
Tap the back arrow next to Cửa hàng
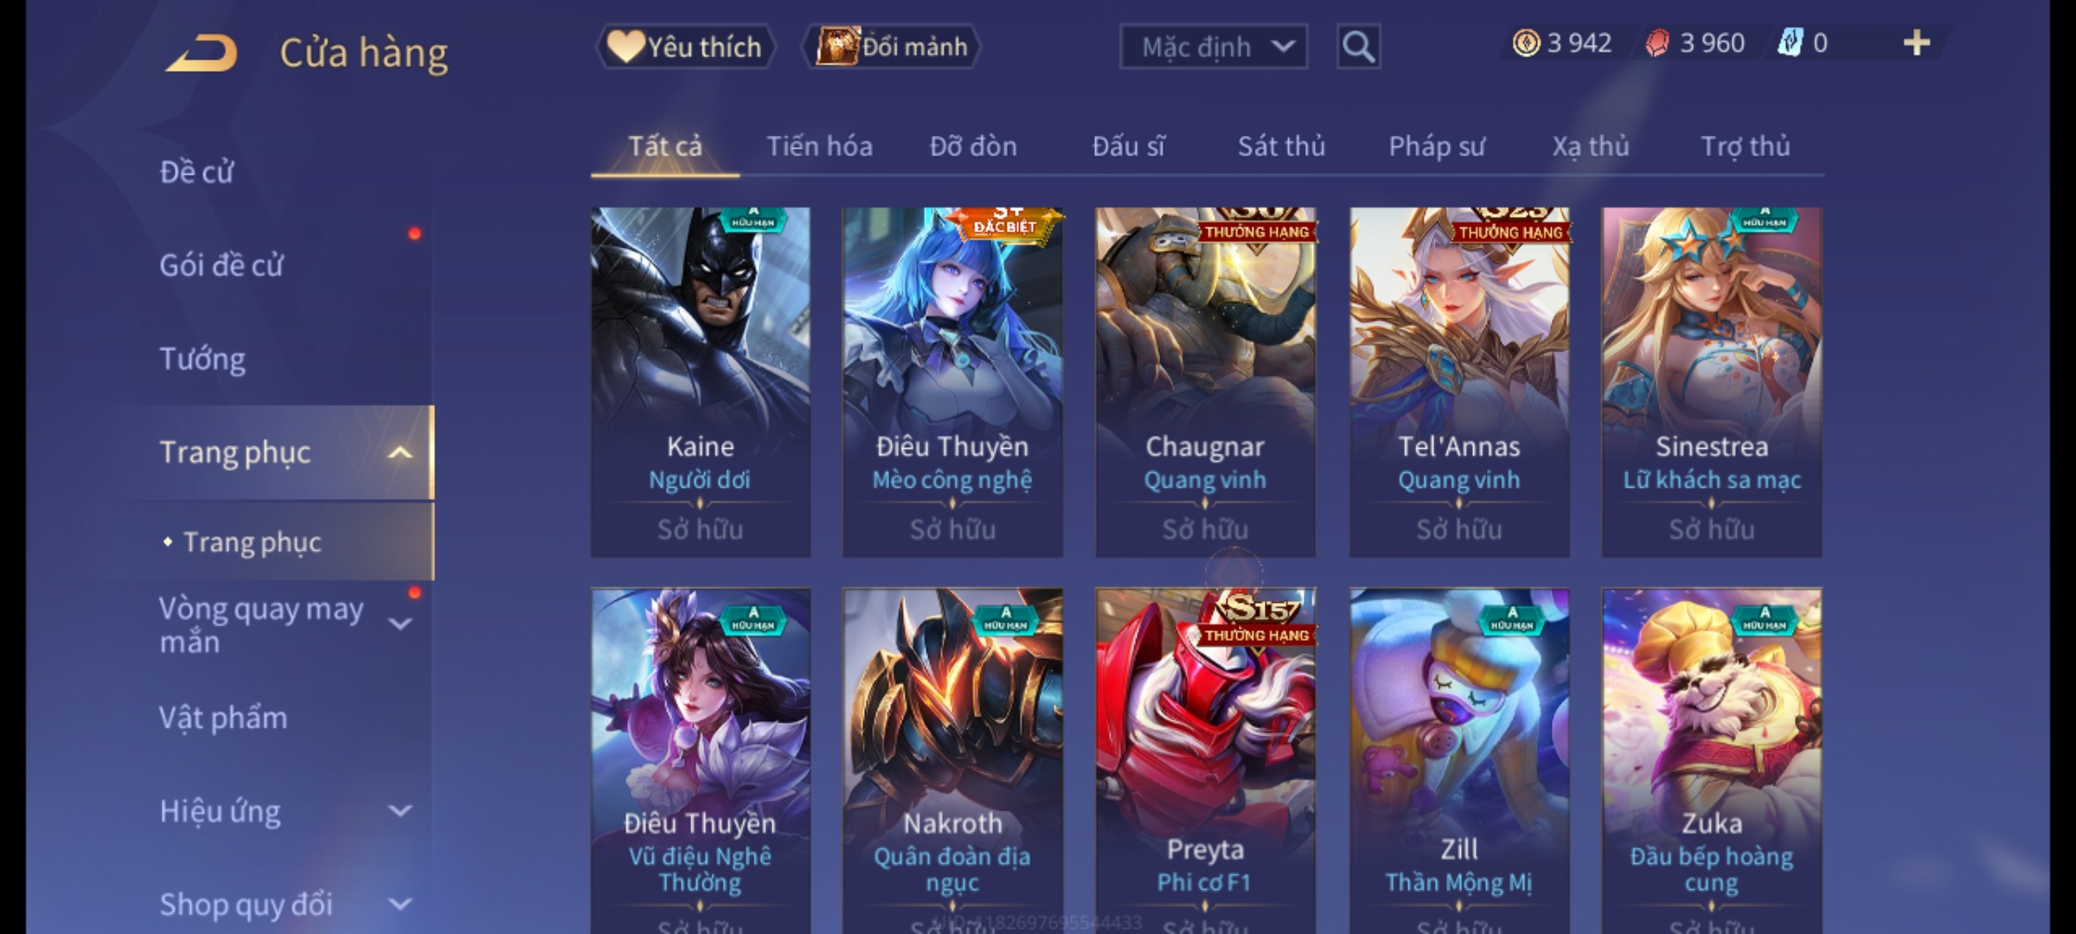(x=202, y=54)
